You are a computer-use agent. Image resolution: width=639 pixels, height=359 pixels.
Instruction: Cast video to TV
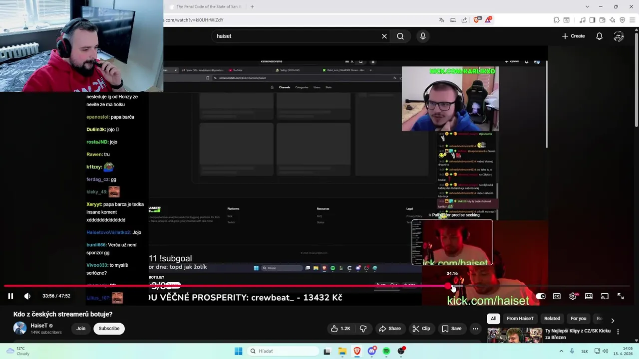[605, 296]
